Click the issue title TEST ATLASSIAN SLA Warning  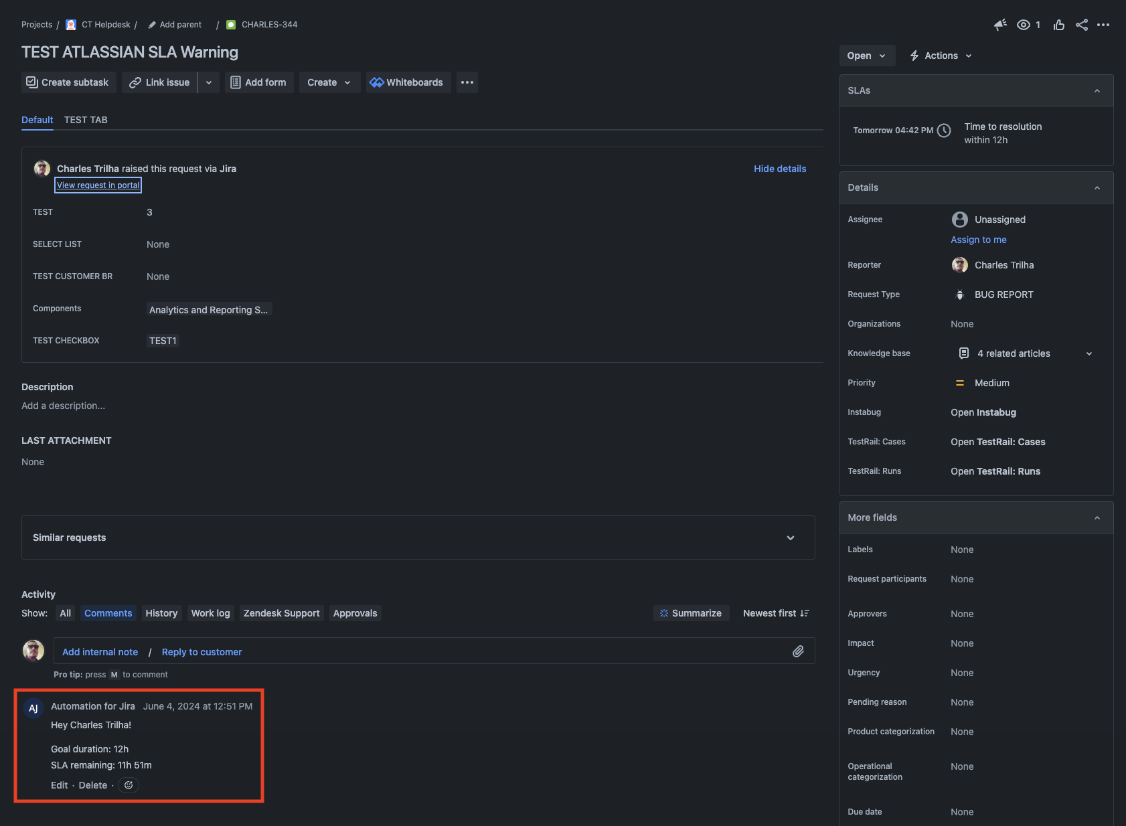coord(130,52)
